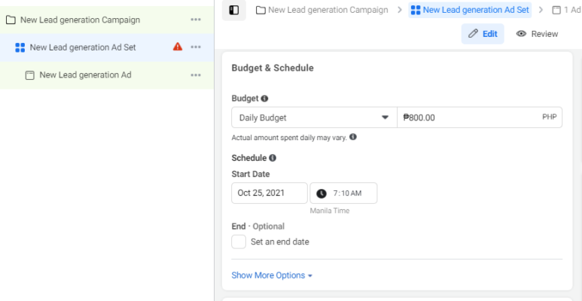Open the Daily Budget dropdown
The width and height of the screenshot is (582, 301).
[x=314, y=117]
